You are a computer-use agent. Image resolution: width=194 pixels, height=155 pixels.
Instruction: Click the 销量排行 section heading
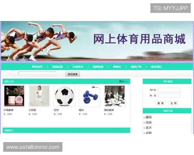[9, 130]
